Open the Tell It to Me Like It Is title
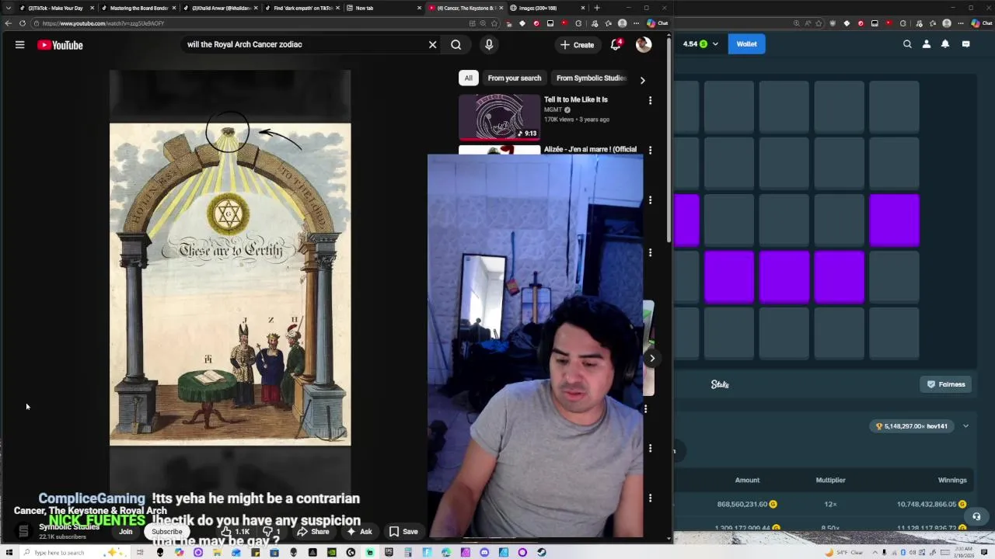Viewport: 995px width, 559px height. [x=576, y=99]
